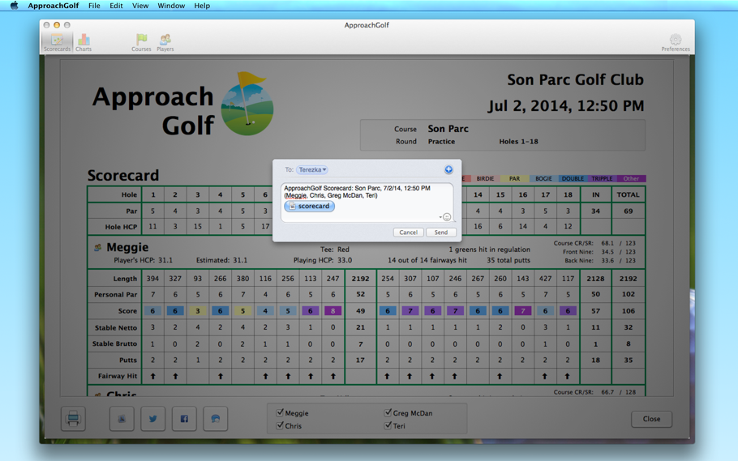The width and height of the screenshot is (738, 461).
Task: Click the date Jul 2, 2014, 12:50 PM
Action: pos(566,105)
